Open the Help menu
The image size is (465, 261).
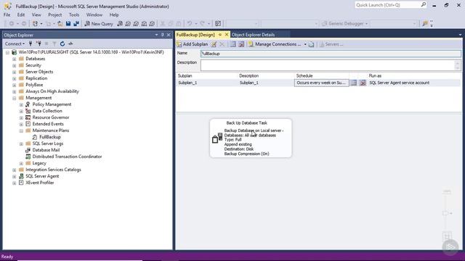pos(114,14)
